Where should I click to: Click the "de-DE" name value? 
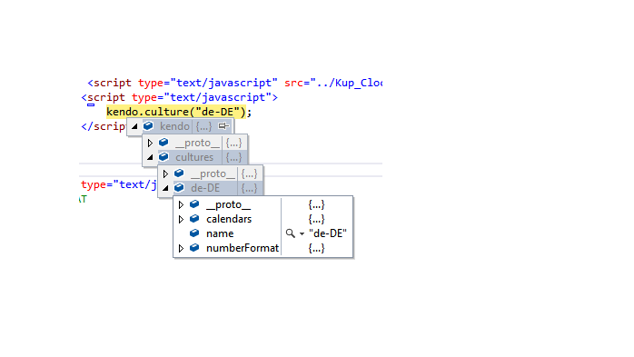point(328,233)
